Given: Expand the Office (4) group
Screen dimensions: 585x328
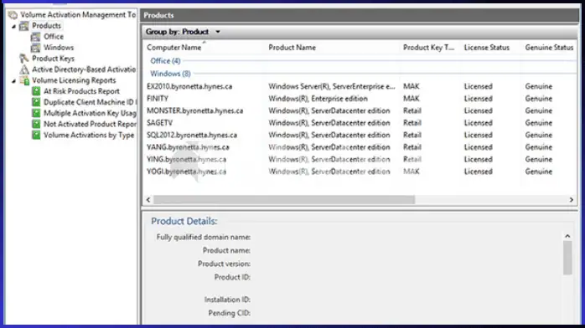Looking at the screenshot, I should [x=165, y=61].
